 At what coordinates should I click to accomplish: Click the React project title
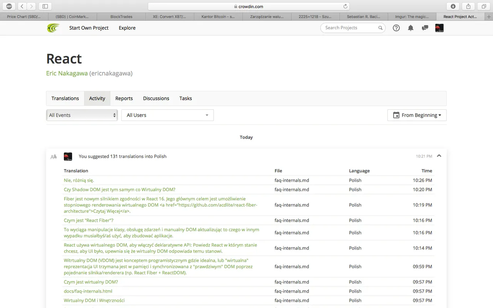point(64,59)
